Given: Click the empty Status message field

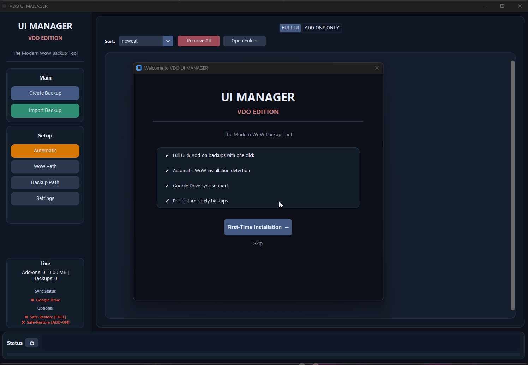Looking at the screenshot, I should [x=281, y=343].
